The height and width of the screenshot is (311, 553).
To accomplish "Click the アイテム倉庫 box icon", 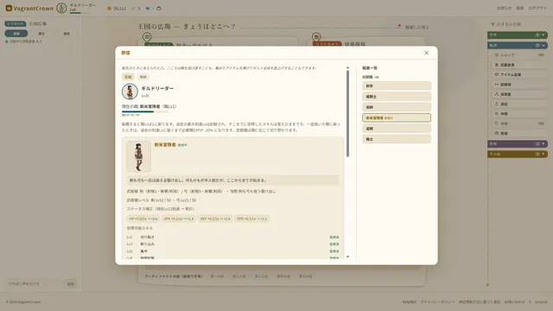I will (x=497, y=74).
